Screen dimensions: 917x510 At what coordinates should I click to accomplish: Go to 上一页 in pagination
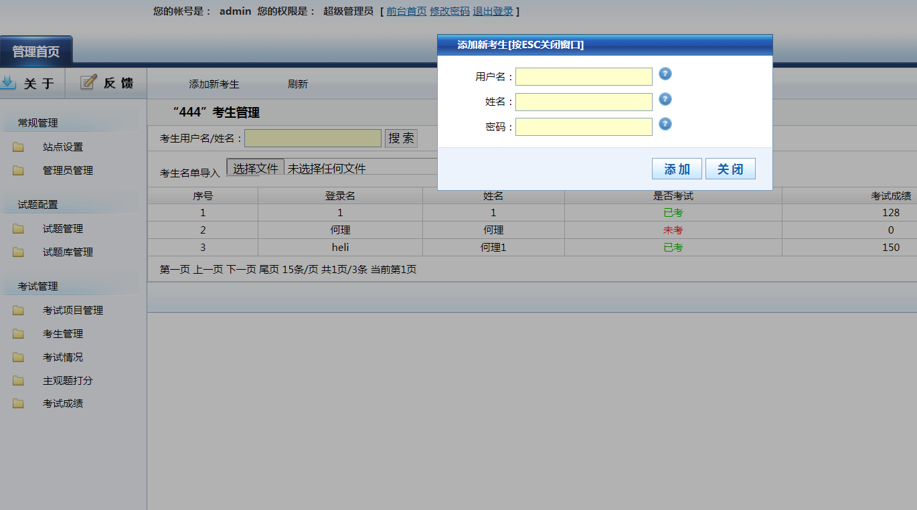(x=207, y=270)
